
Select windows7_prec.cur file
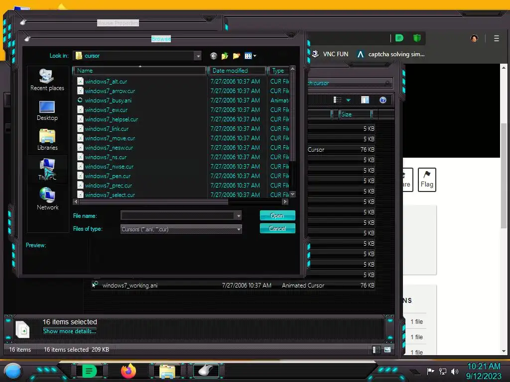[x=108, y=185]
